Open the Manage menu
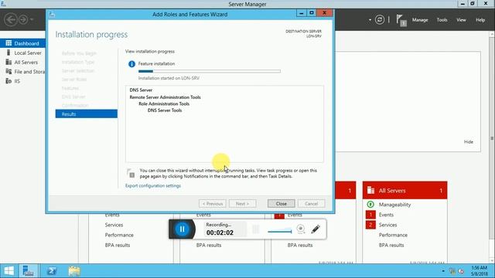 pyautogui.click(x=420, y=20)
